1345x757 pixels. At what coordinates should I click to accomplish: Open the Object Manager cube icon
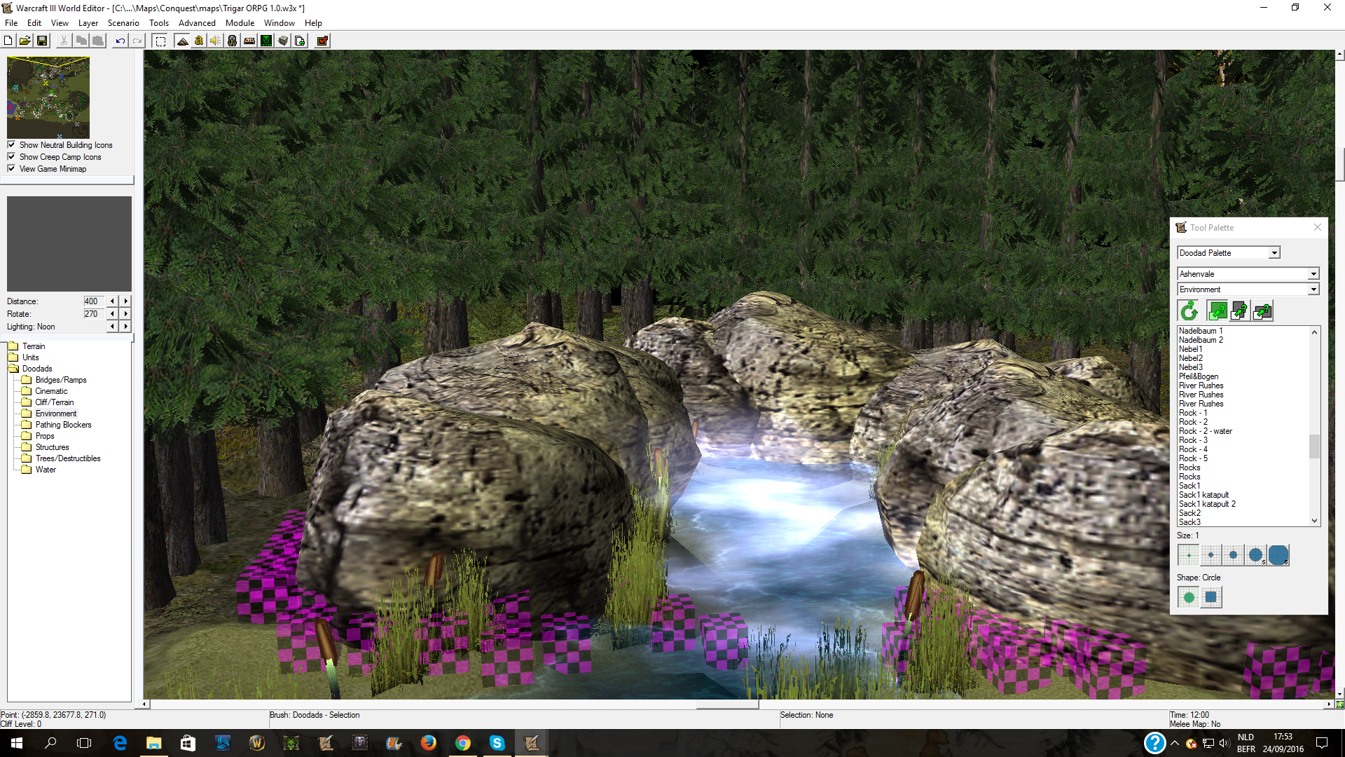(x=283, y=41)
